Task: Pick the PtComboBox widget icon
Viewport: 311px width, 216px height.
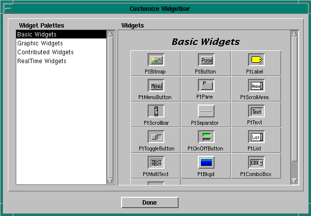Action: tap(256, 163)
